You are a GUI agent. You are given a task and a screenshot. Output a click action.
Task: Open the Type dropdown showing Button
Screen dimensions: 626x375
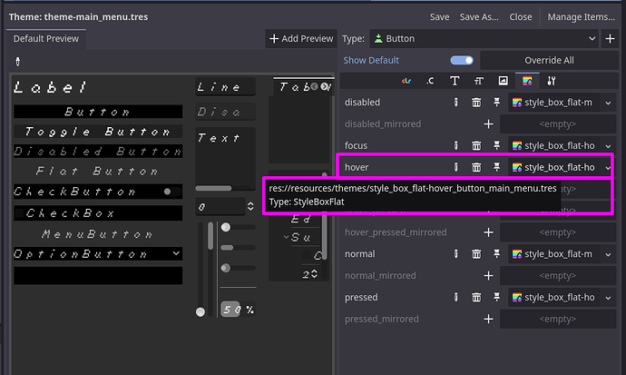pyautogui.click(x=484, y=39)
